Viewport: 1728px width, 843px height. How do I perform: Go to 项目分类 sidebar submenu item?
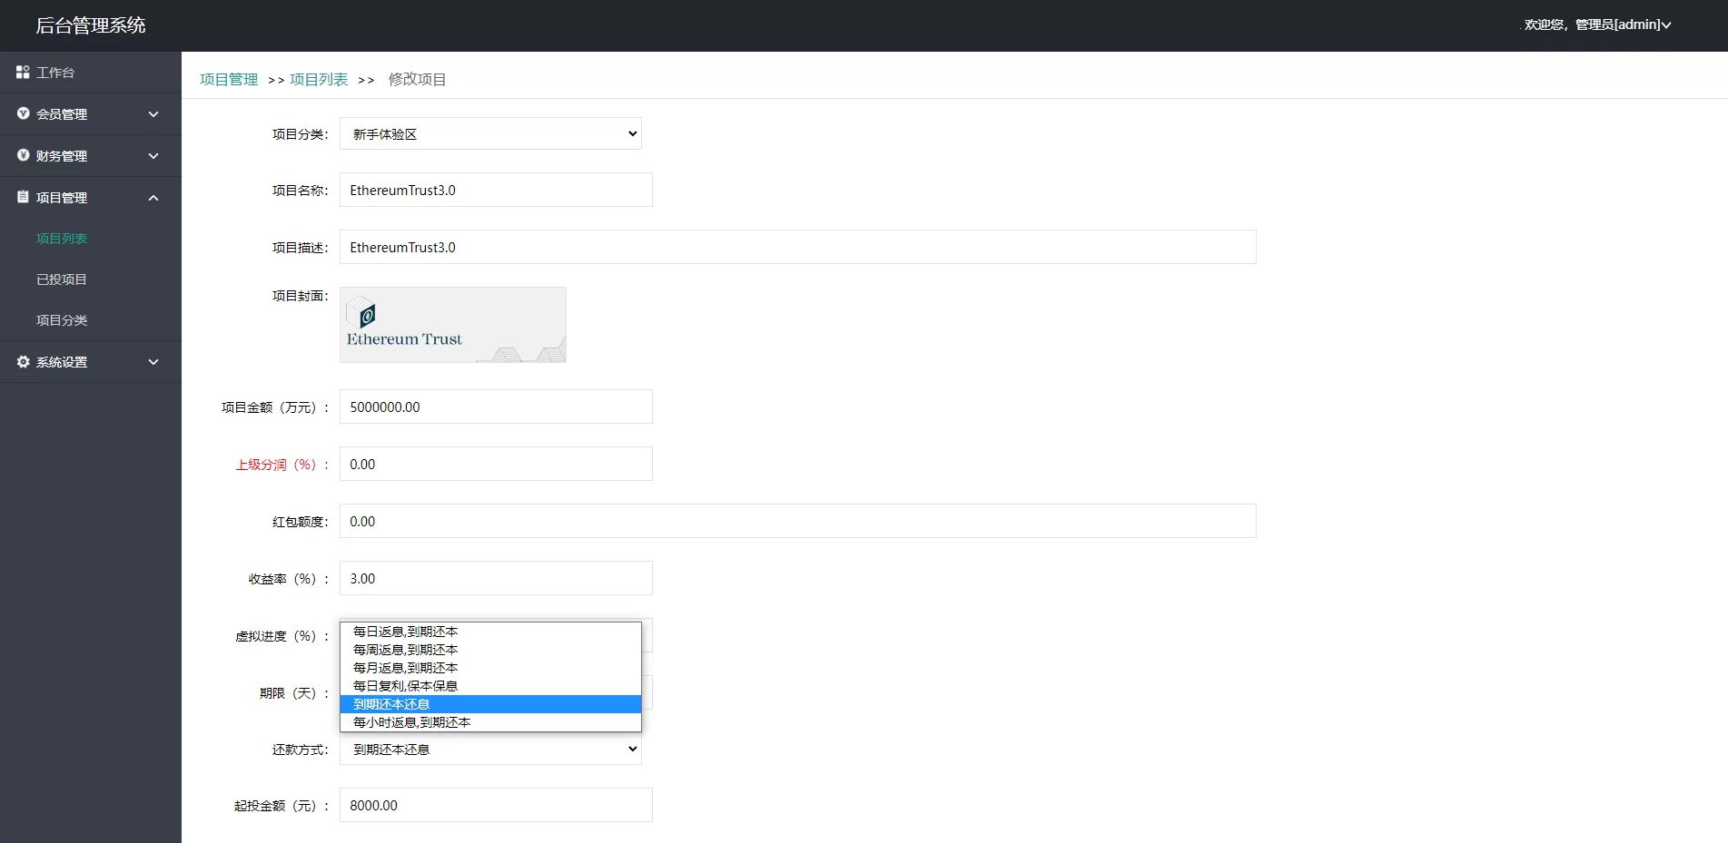[x=62, y=320]
